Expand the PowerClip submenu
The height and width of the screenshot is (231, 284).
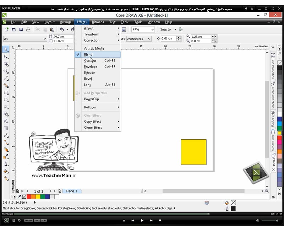98,99
